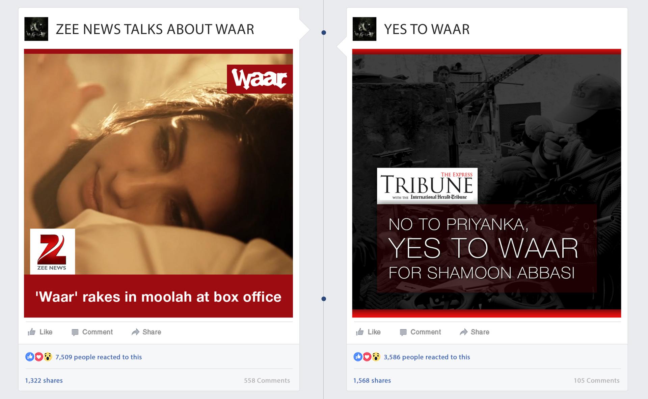Click the Comment bubble icon on Zee News post
Viewport: 648px width, 399px height.
coord(75,332)
